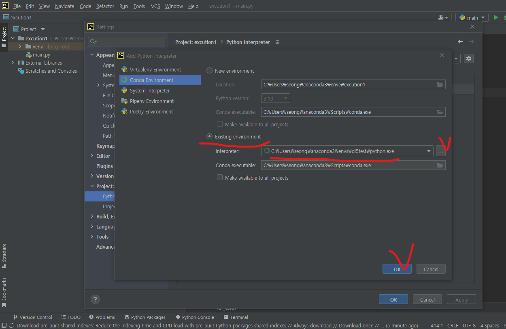Open the Python Packages tool window
The image size is (506, 329).
click(x=145, y=317)
